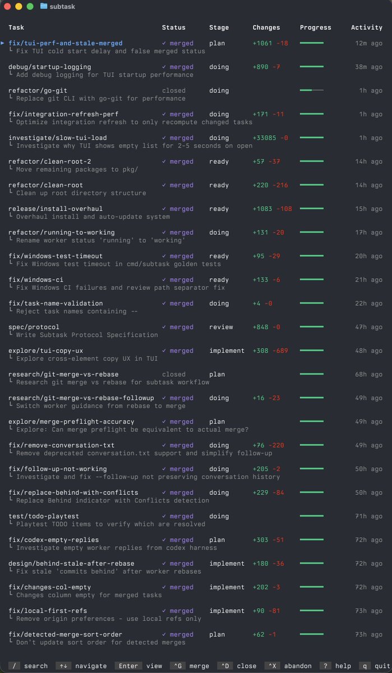Screen dimensions: 392x673
Task: Select task refactor/clean-root-2
Action: click(x=50, y=162)
